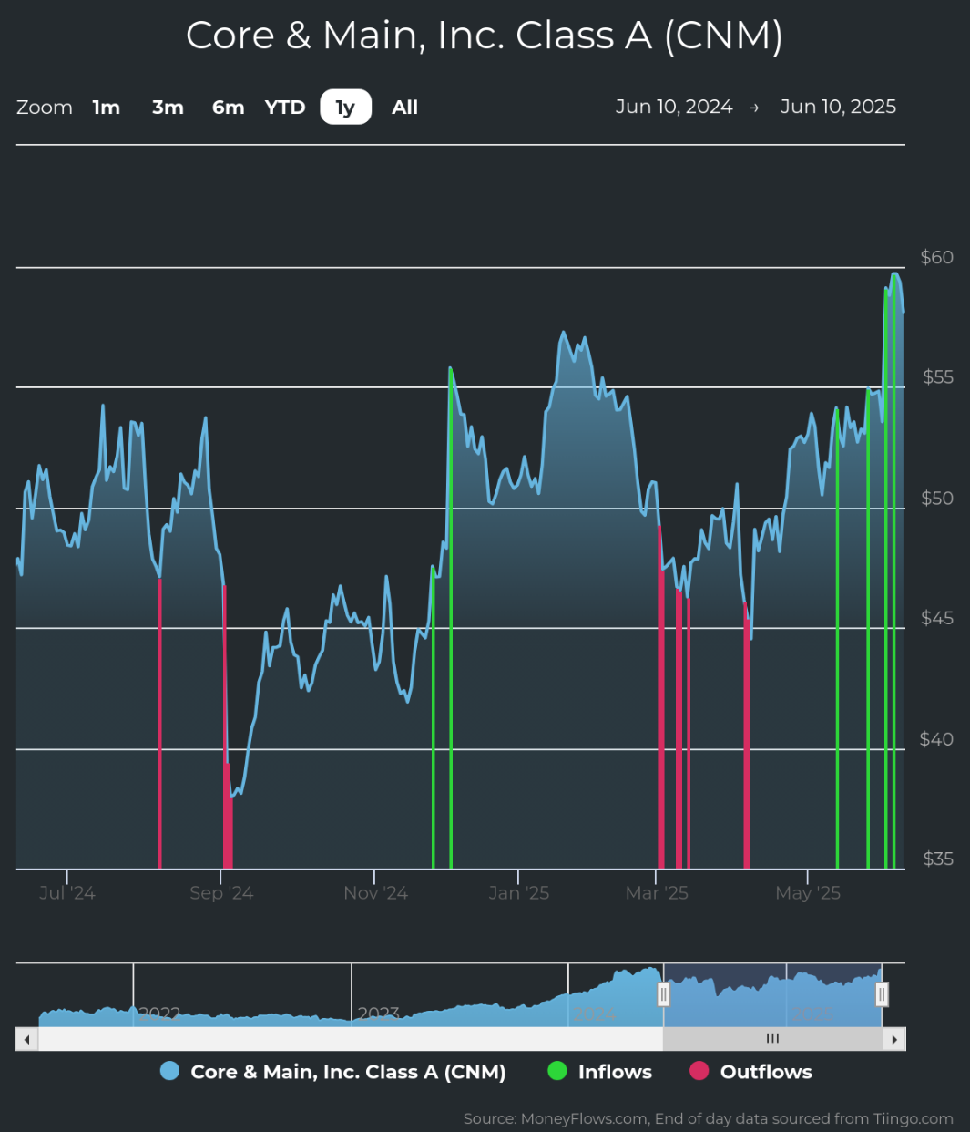This screenshot has width=970, height=1132.
Task: Select the 6m zoom range
Action: [229, 108]
